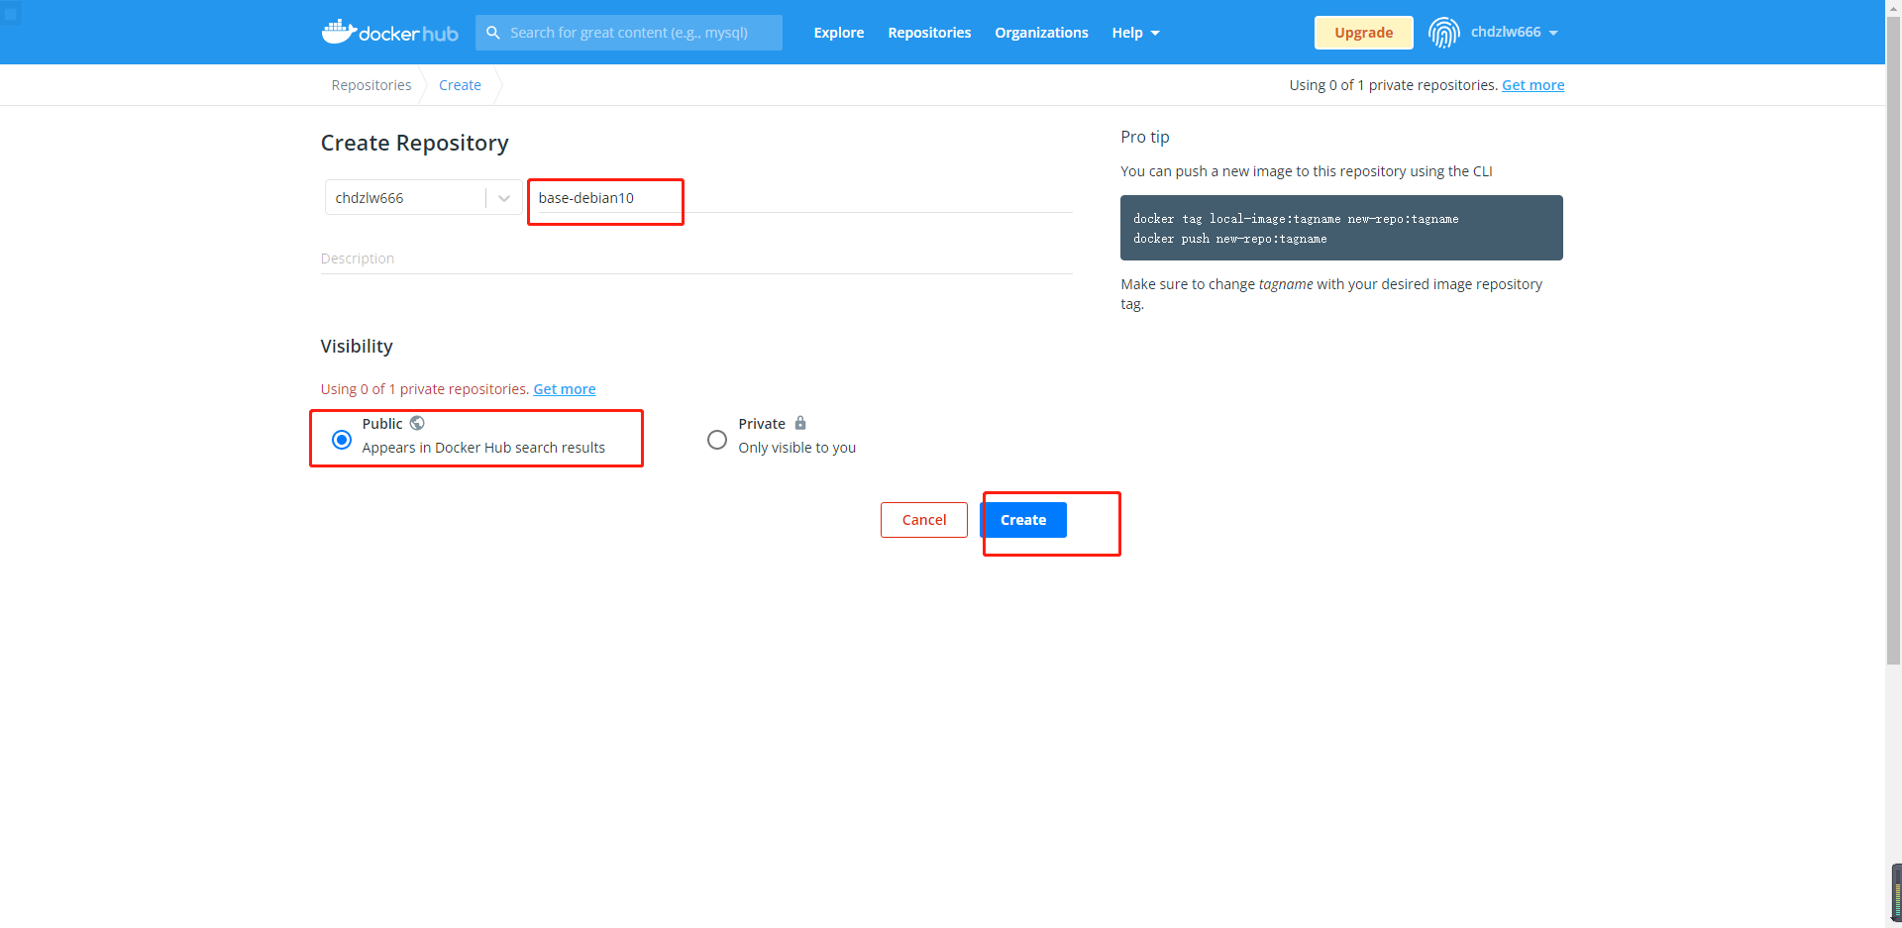Open the Organizations page
Screen dimensions: 1902x928
pos(1041,33)
